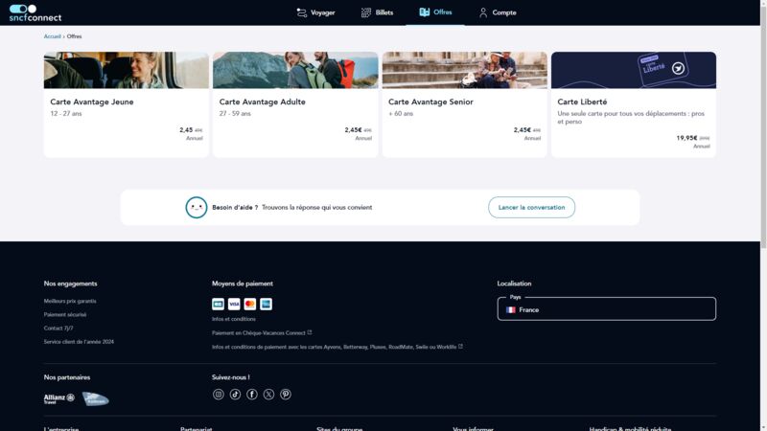The image size is (767, 431).
Task: Select the Carte Liberté title
Action: tap(582, 102)
